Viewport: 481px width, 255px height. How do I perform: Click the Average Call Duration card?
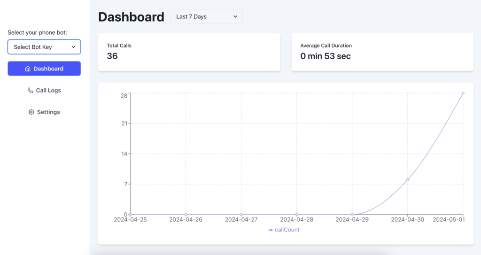point(382,52)
